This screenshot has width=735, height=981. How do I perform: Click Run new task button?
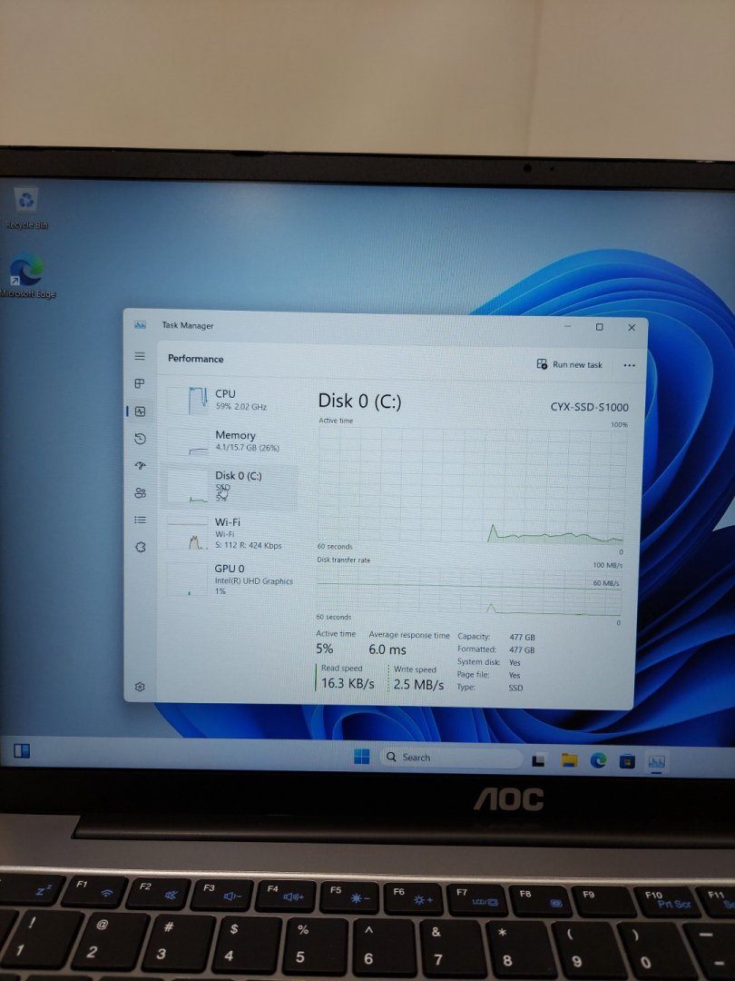coord(570,365)
